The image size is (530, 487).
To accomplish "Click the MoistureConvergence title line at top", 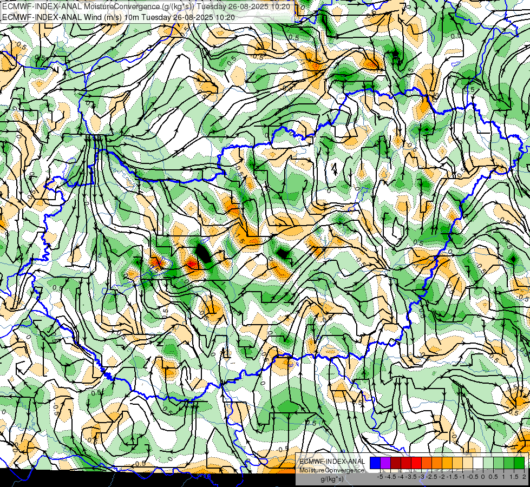I will [146, 6].
